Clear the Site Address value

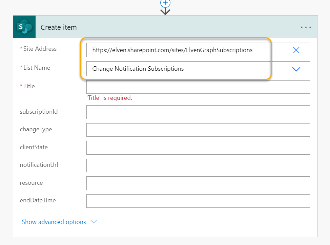click(x=296, y=50)
